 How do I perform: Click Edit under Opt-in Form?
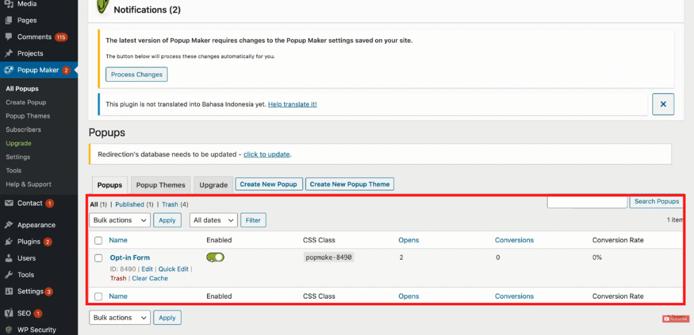pos(147,269)
